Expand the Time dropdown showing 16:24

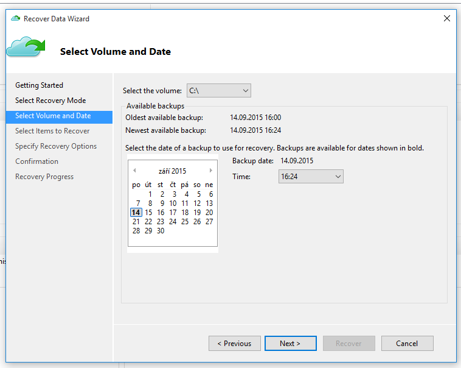click(311, 177)
